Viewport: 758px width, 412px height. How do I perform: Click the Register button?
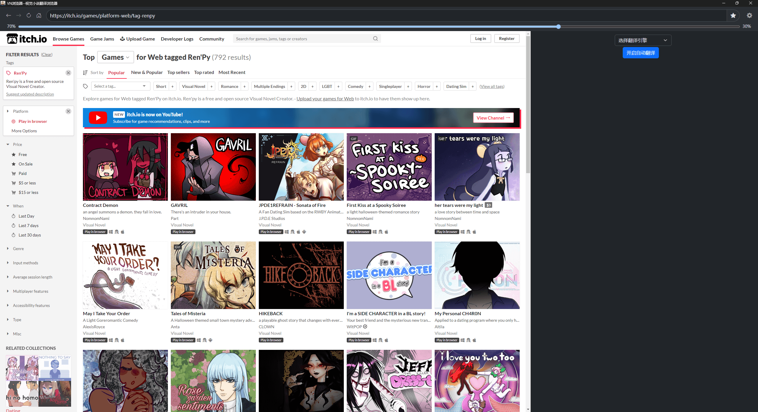[506, 39]
